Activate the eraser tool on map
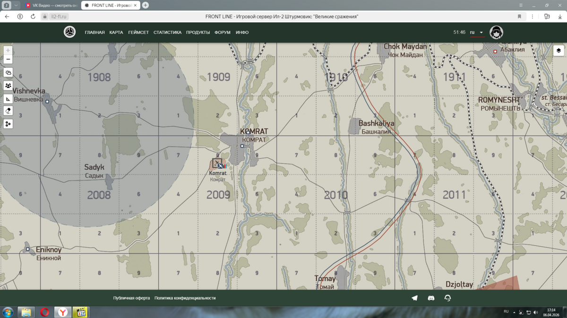 coord(8,111)
